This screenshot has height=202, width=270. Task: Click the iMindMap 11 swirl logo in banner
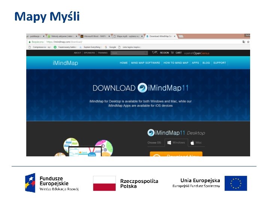[x=142, y=88]
